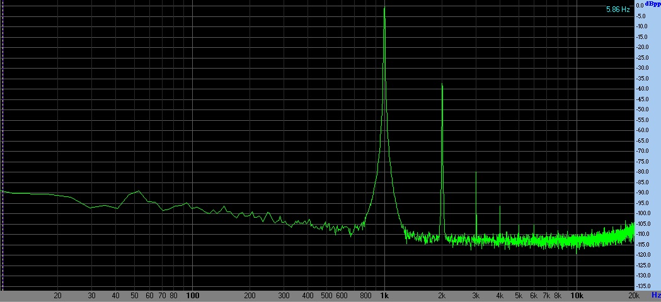661x302 pixels.
Task: Click the 2k frequency axis label
Action: [442, 295]
